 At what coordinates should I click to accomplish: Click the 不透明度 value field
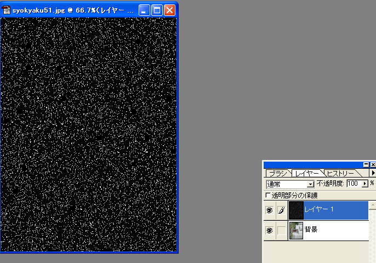pyautogui.click(x=354, y=184)
